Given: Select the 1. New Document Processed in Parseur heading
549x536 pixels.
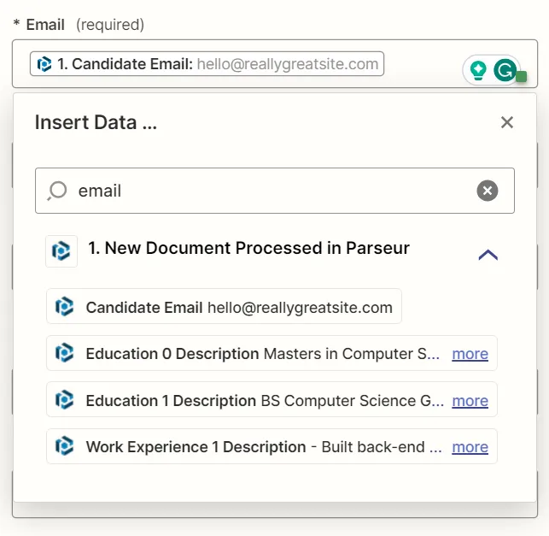Looking at the screenshot, I should (x=248, y=248).
